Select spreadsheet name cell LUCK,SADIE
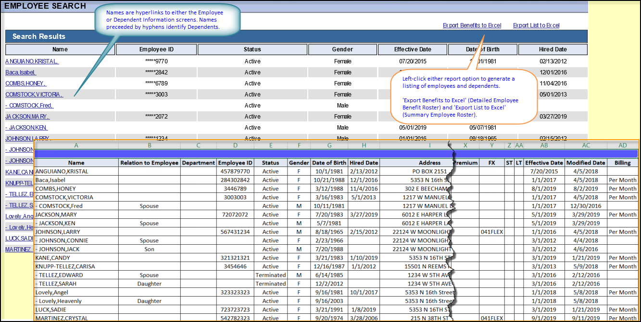This screenshot has height=322, width=641. 76,310
